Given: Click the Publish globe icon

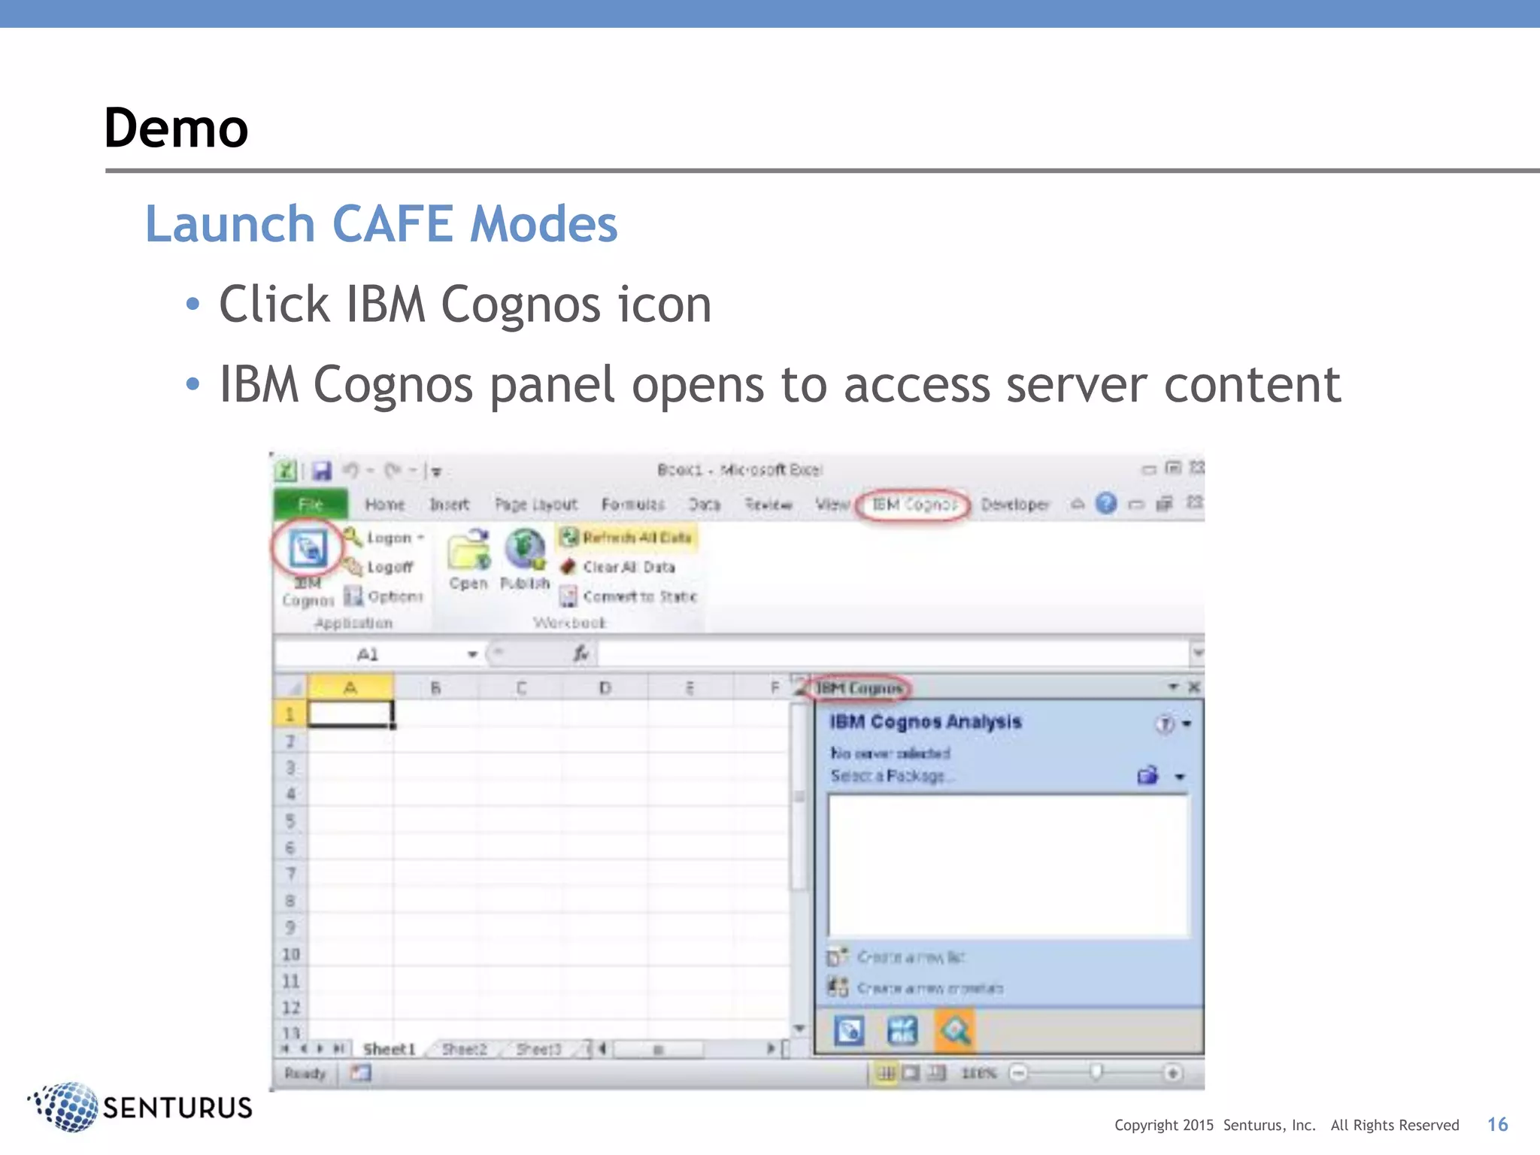Looking at the screenshot, I should coord(525,549).
